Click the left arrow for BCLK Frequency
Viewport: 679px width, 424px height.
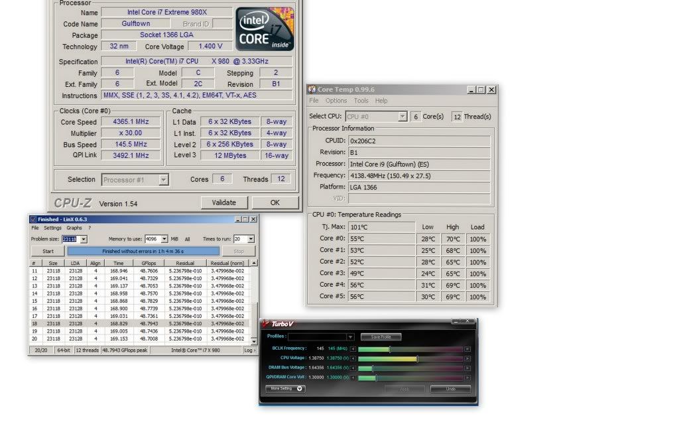click(x=353, y=348)
